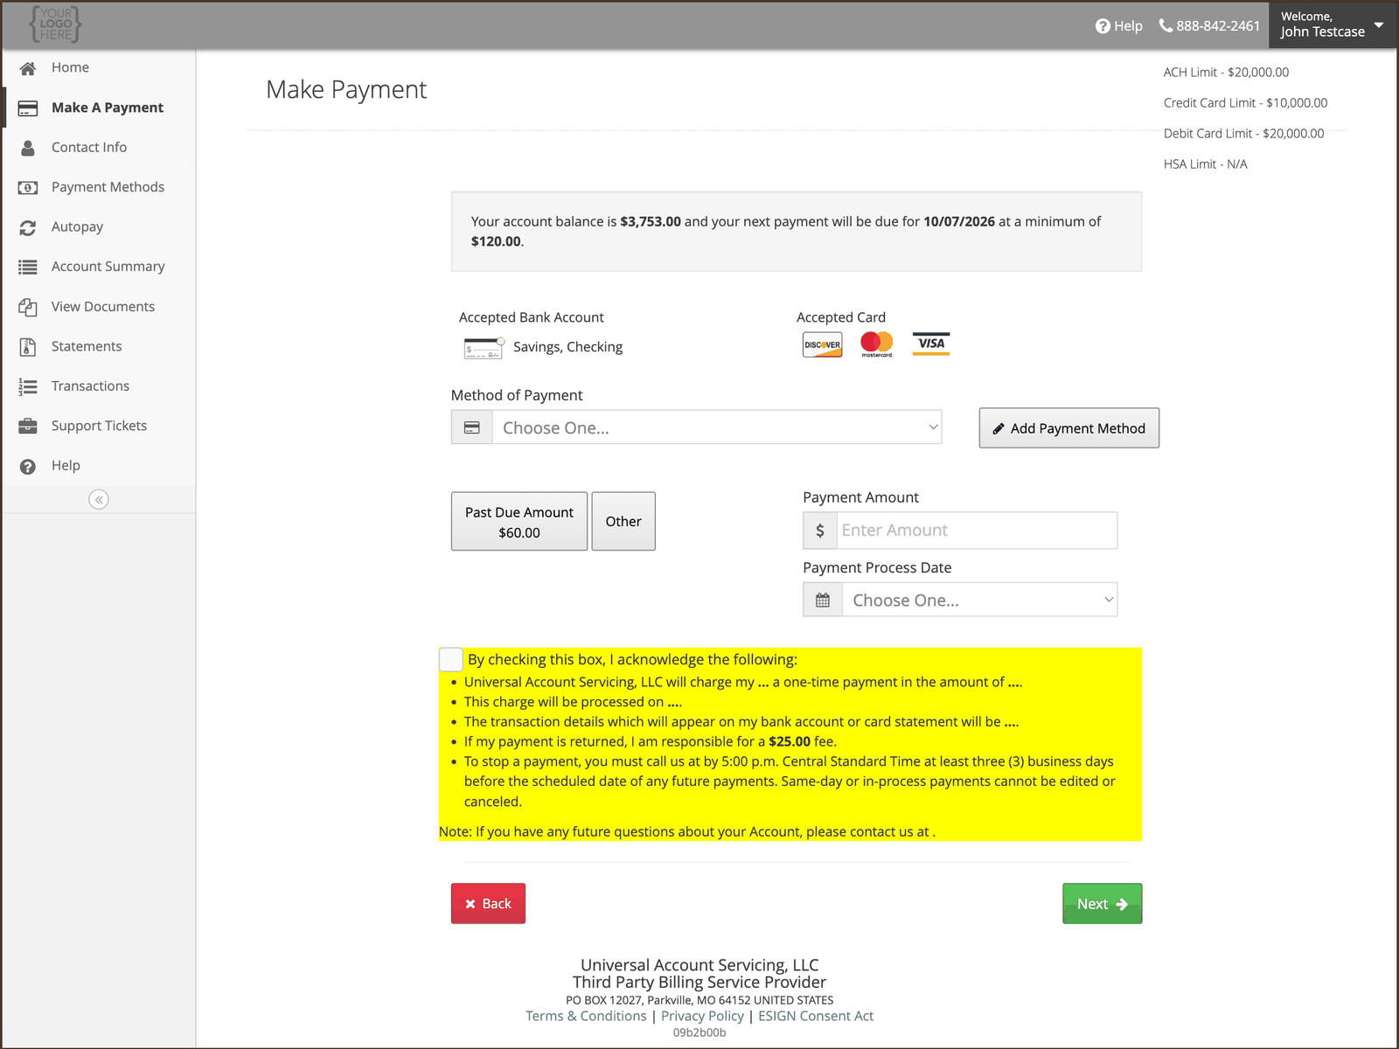
Task: Tick the acknowledgment checkbox
Action: (450, 659)
